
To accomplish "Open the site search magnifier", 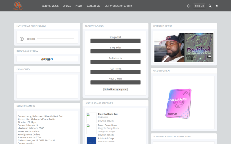I will [x=210, y=6].
